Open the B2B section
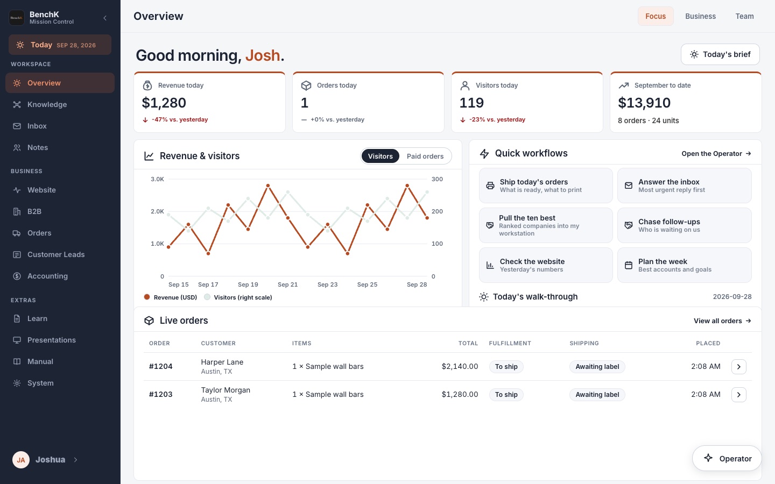Viewport: 775px width, 484px height. [x=60, y=211]
